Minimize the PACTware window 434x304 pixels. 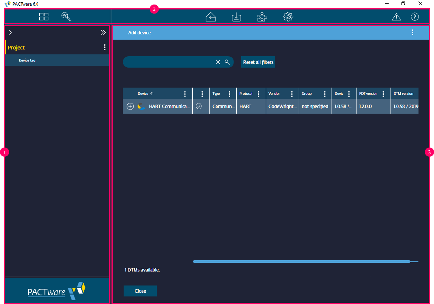coord(387,4)
